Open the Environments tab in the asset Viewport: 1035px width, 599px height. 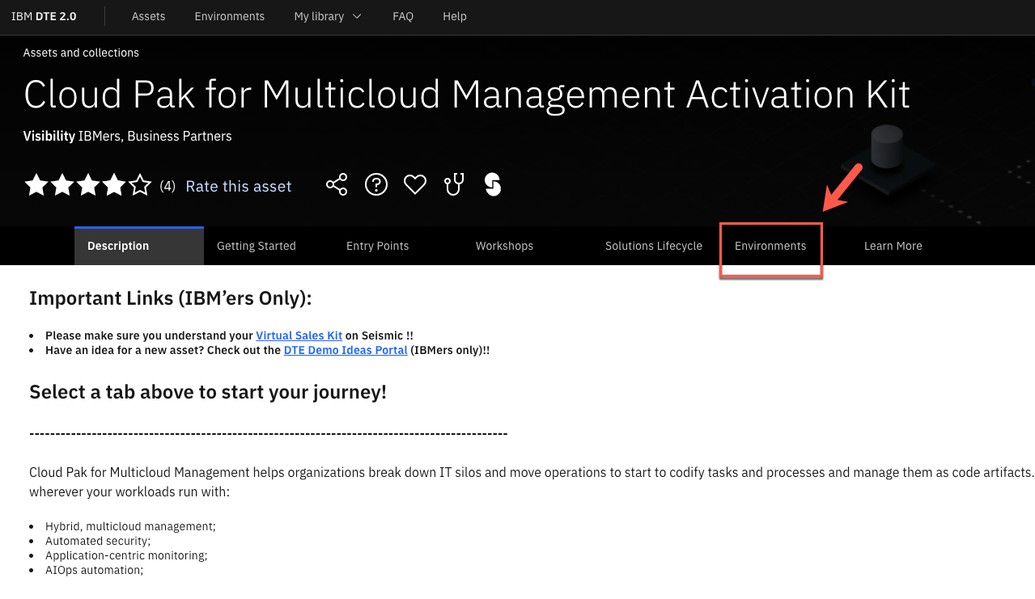pos(770,246)
